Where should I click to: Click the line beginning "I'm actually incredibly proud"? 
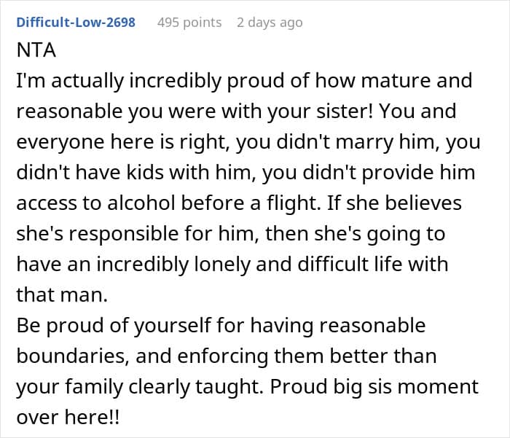[x=244, y=81]
